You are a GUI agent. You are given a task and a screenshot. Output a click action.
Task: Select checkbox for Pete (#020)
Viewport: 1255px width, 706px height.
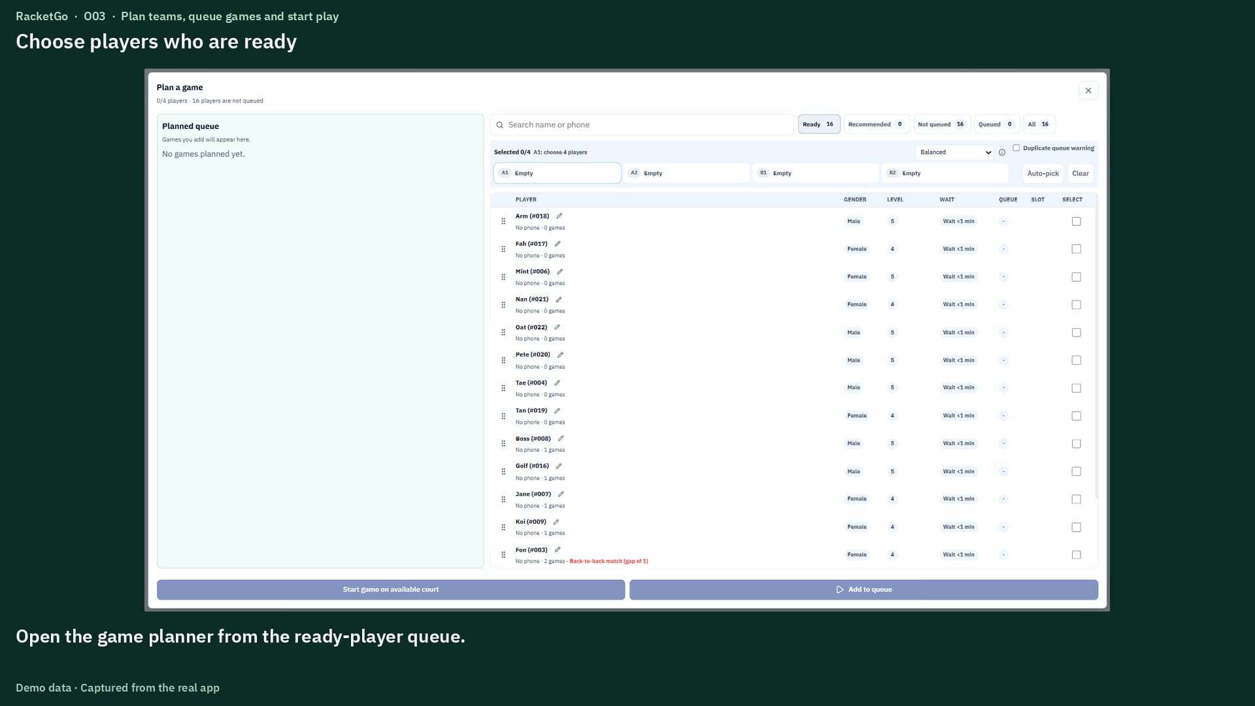coord(1077,360)
